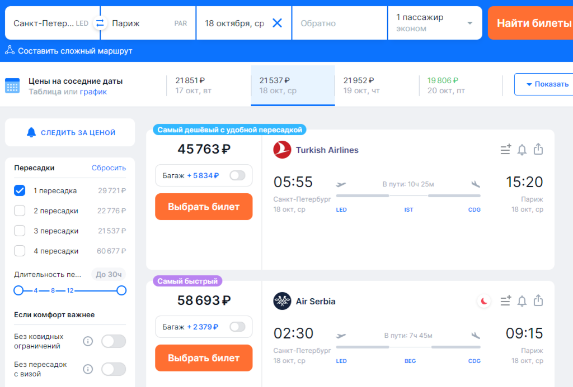
Task: Click landing plane icon on Air Serbia route
Action: click(476, 335)
